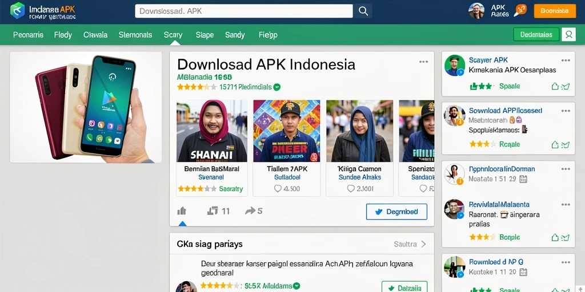Click home icon in Boaple row
The width and height of the screenshot is (585, 292).
coord(555,237)
